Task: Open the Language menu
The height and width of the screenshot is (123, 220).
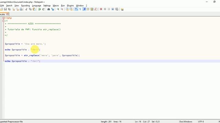Action: [x=36, y=5]
